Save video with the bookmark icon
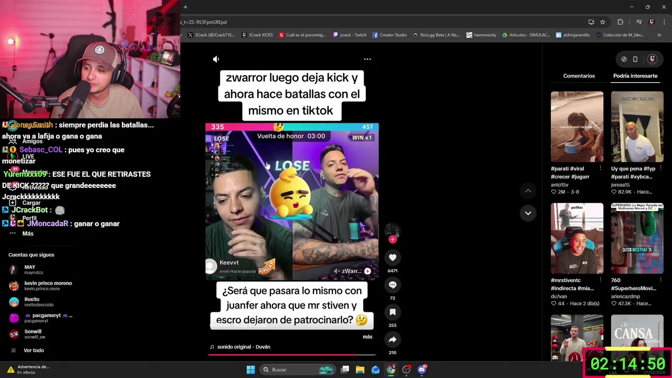672x378 pixels. click(392, 312)
